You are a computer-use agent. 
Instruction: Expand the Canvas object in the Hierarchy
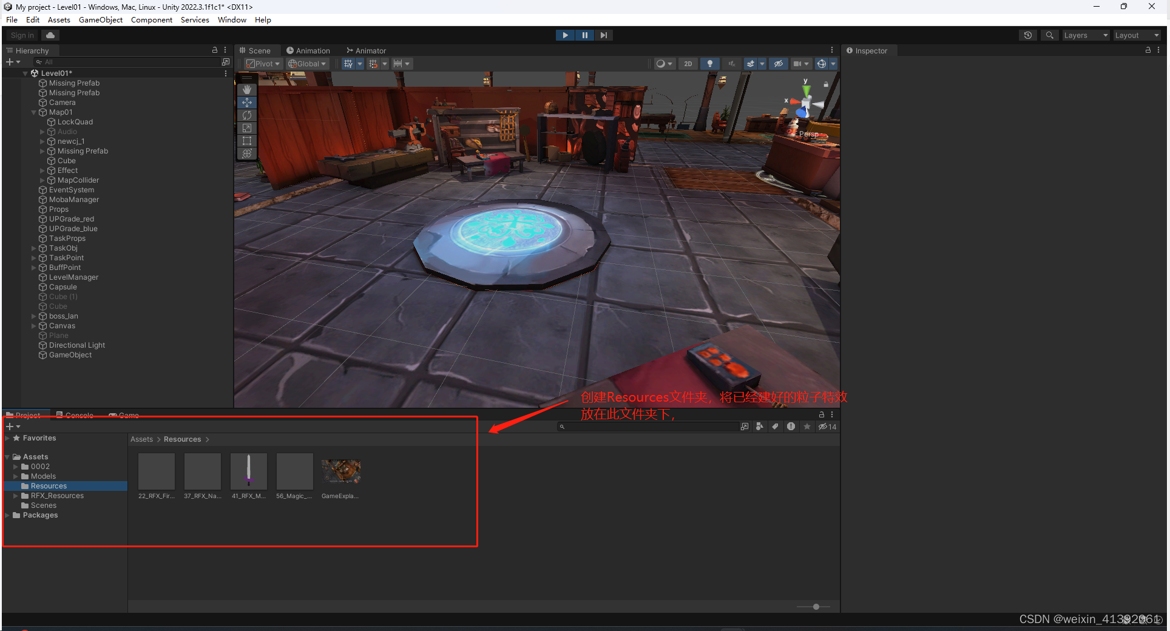pyautogui.click(x=34, y=326)
